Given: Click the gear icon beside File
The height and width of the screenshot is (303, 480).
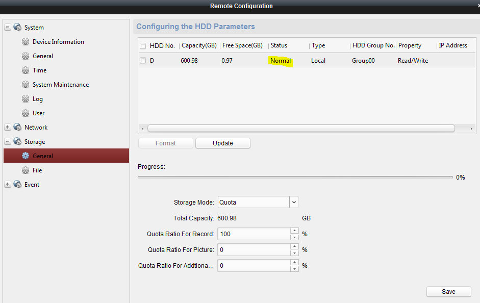Looking at the screenshot, I should (26, 170).
